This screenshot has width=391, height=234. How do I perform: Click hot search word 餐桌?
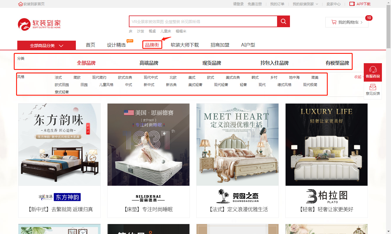point(152,31)
